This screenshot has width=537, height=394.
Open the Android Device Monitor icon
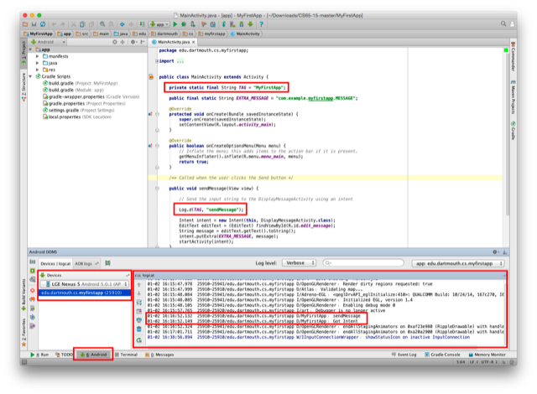pyautogui.click(x=251, y=24)
